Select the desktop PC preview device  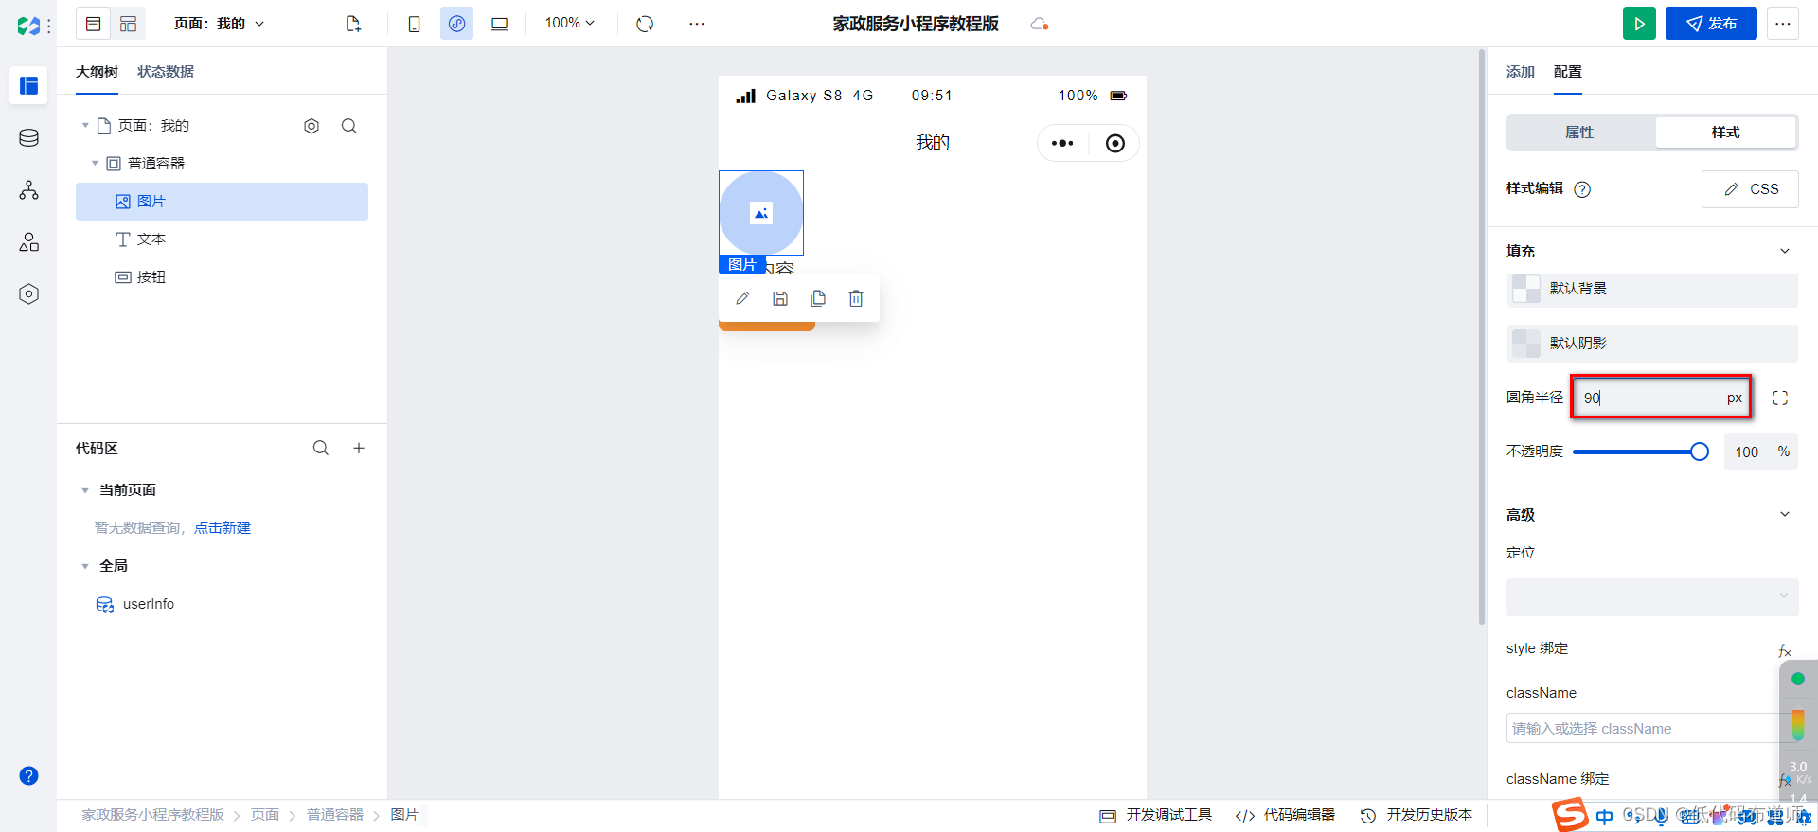click(499, 24)
